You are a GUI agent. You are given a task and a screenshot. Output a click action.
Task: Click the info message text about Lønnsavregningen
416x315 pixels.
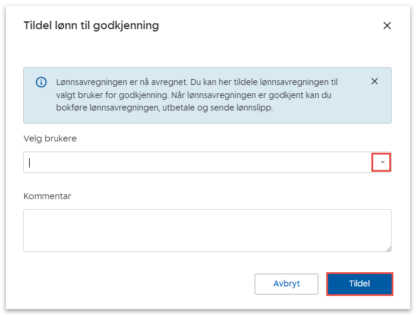[x=196, y=95]
